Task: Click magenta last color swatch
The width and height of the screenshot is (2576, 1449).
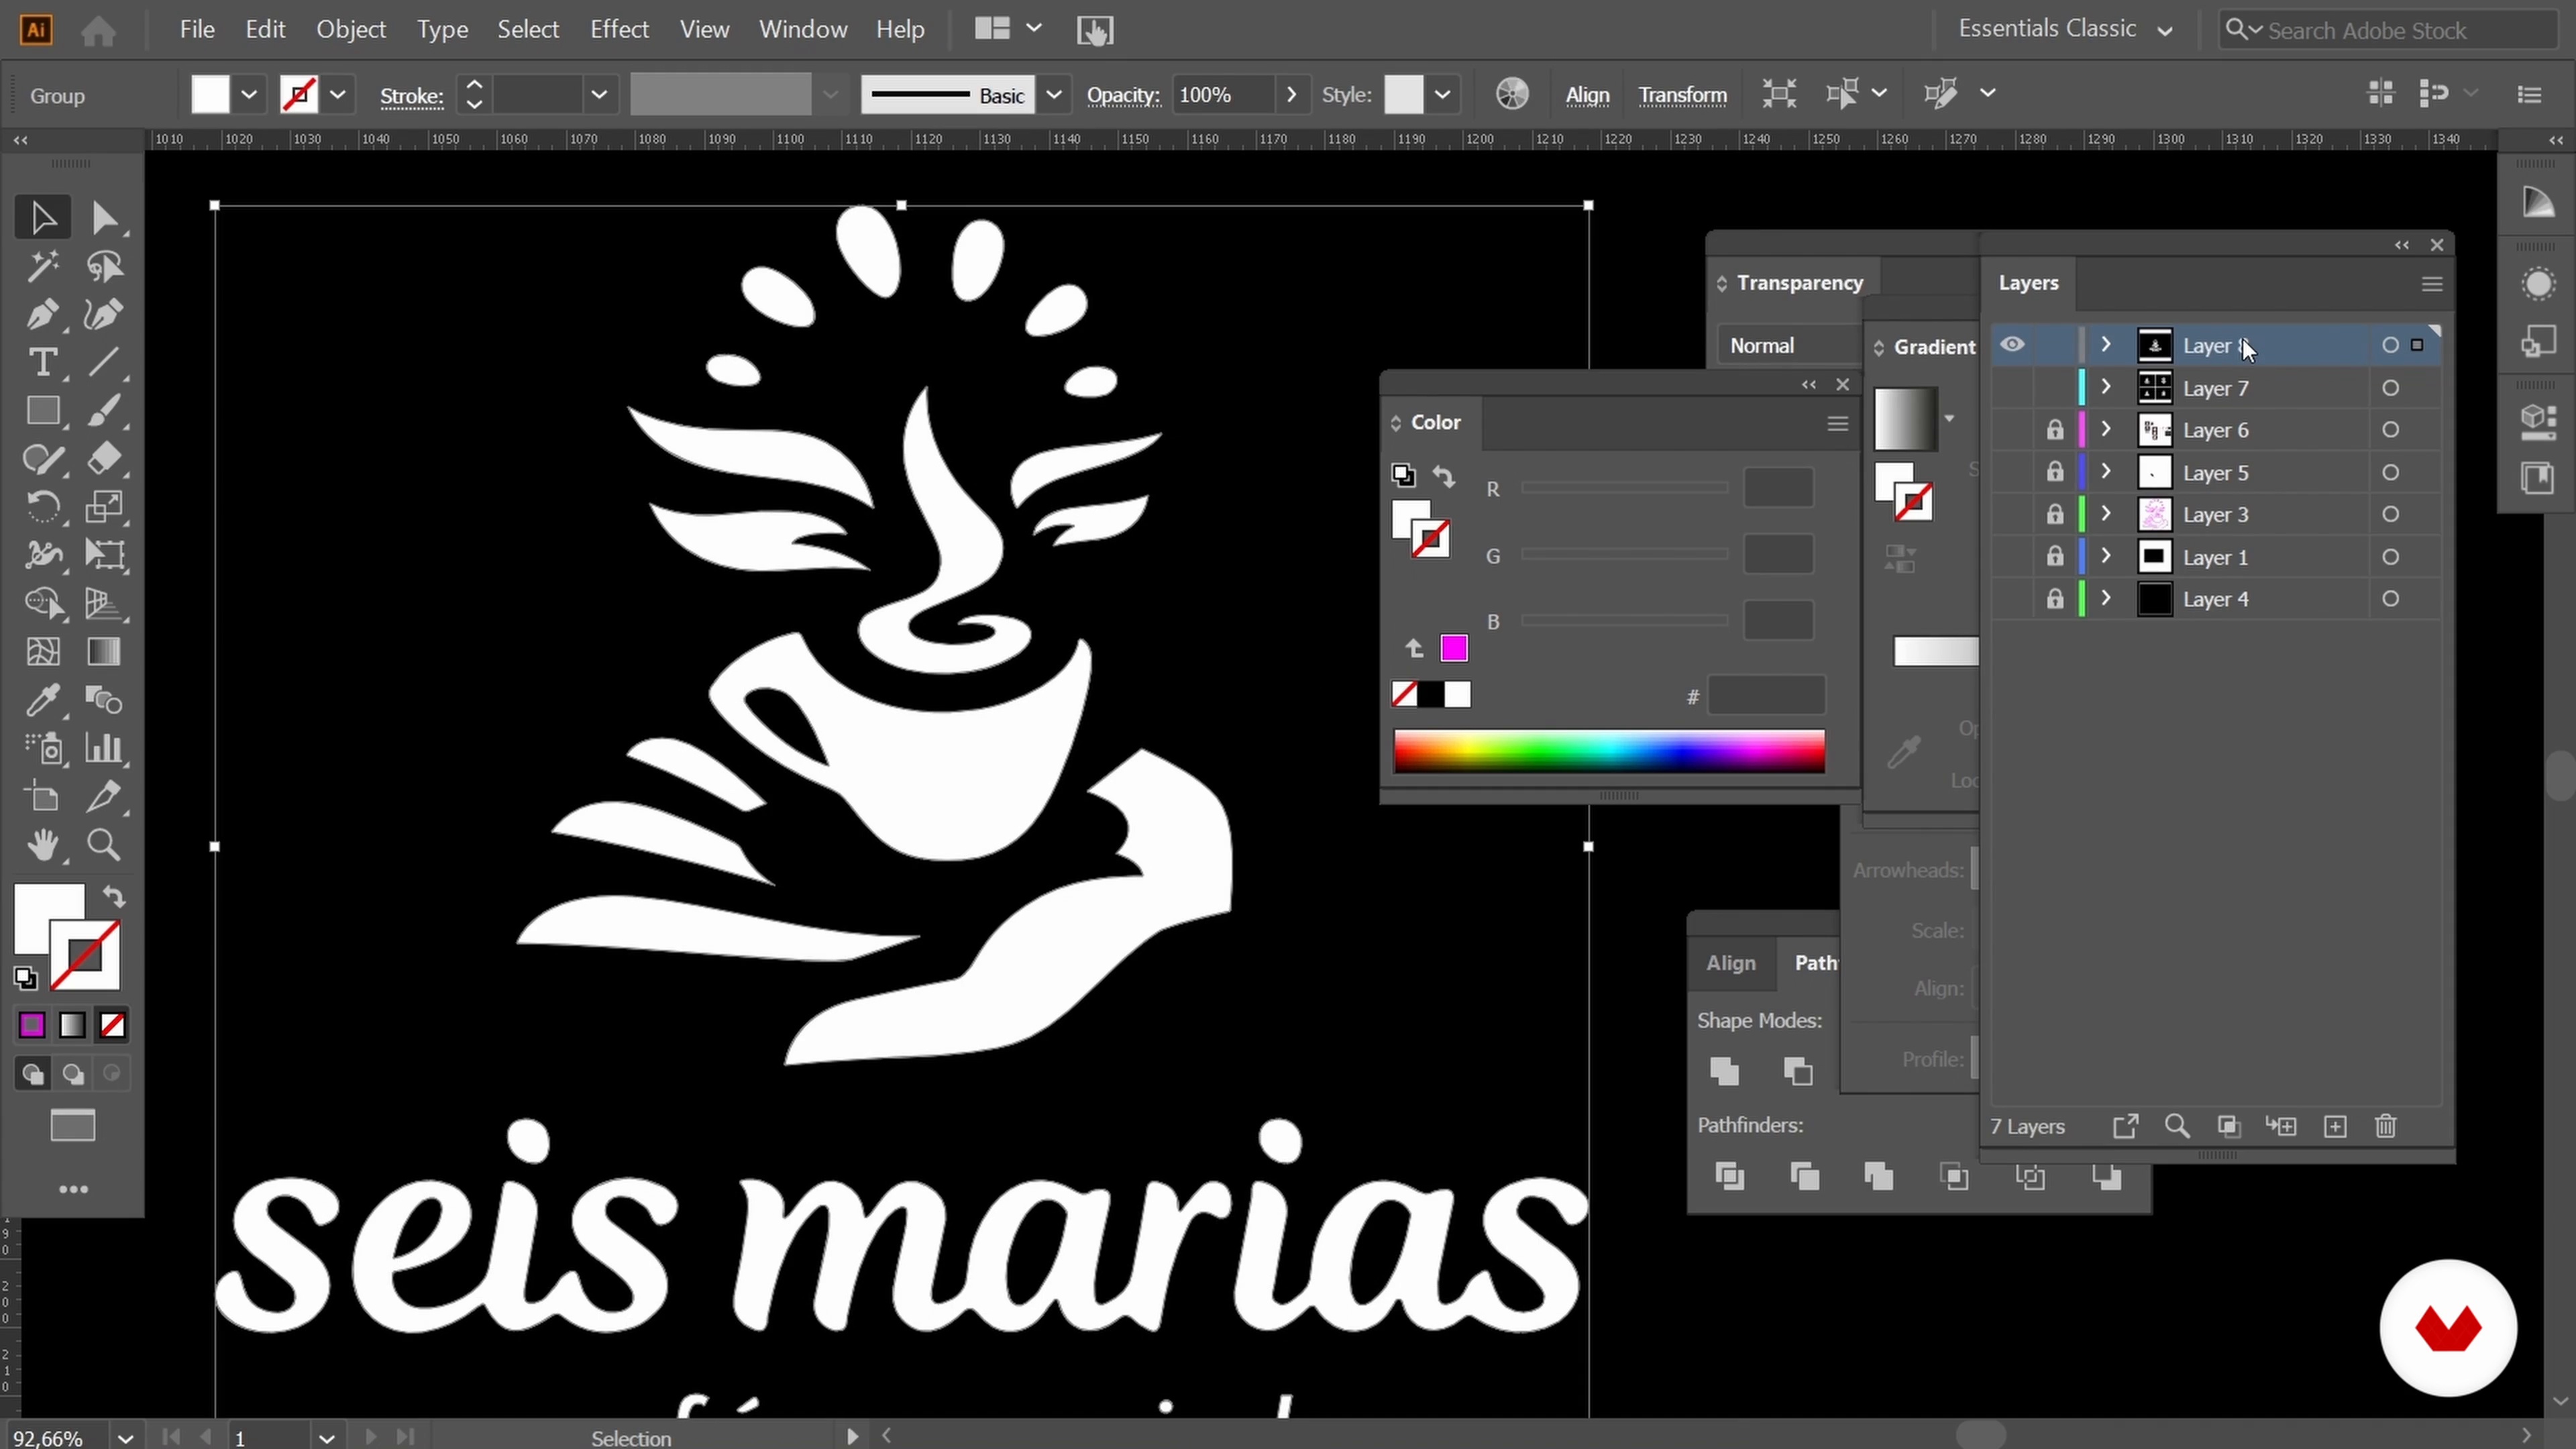Action: click(x=1454, y=648)
